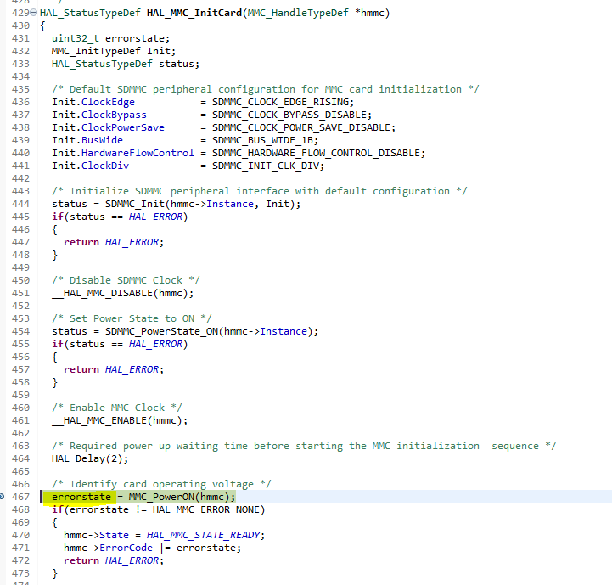Click the debug instruction pointer marker on line 467

tap(2, 497)
